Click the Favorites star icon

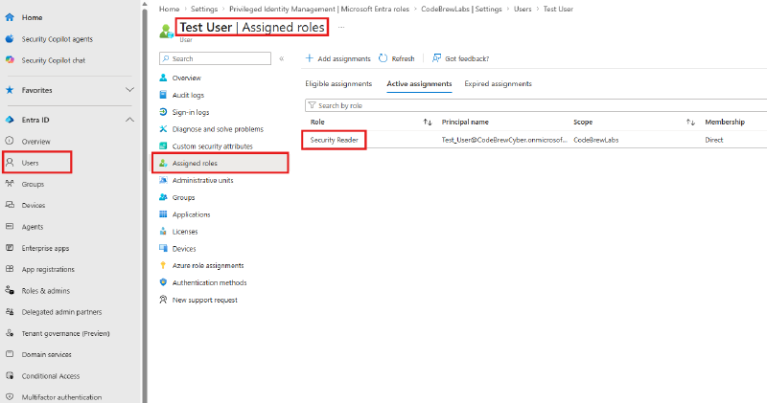10,90
